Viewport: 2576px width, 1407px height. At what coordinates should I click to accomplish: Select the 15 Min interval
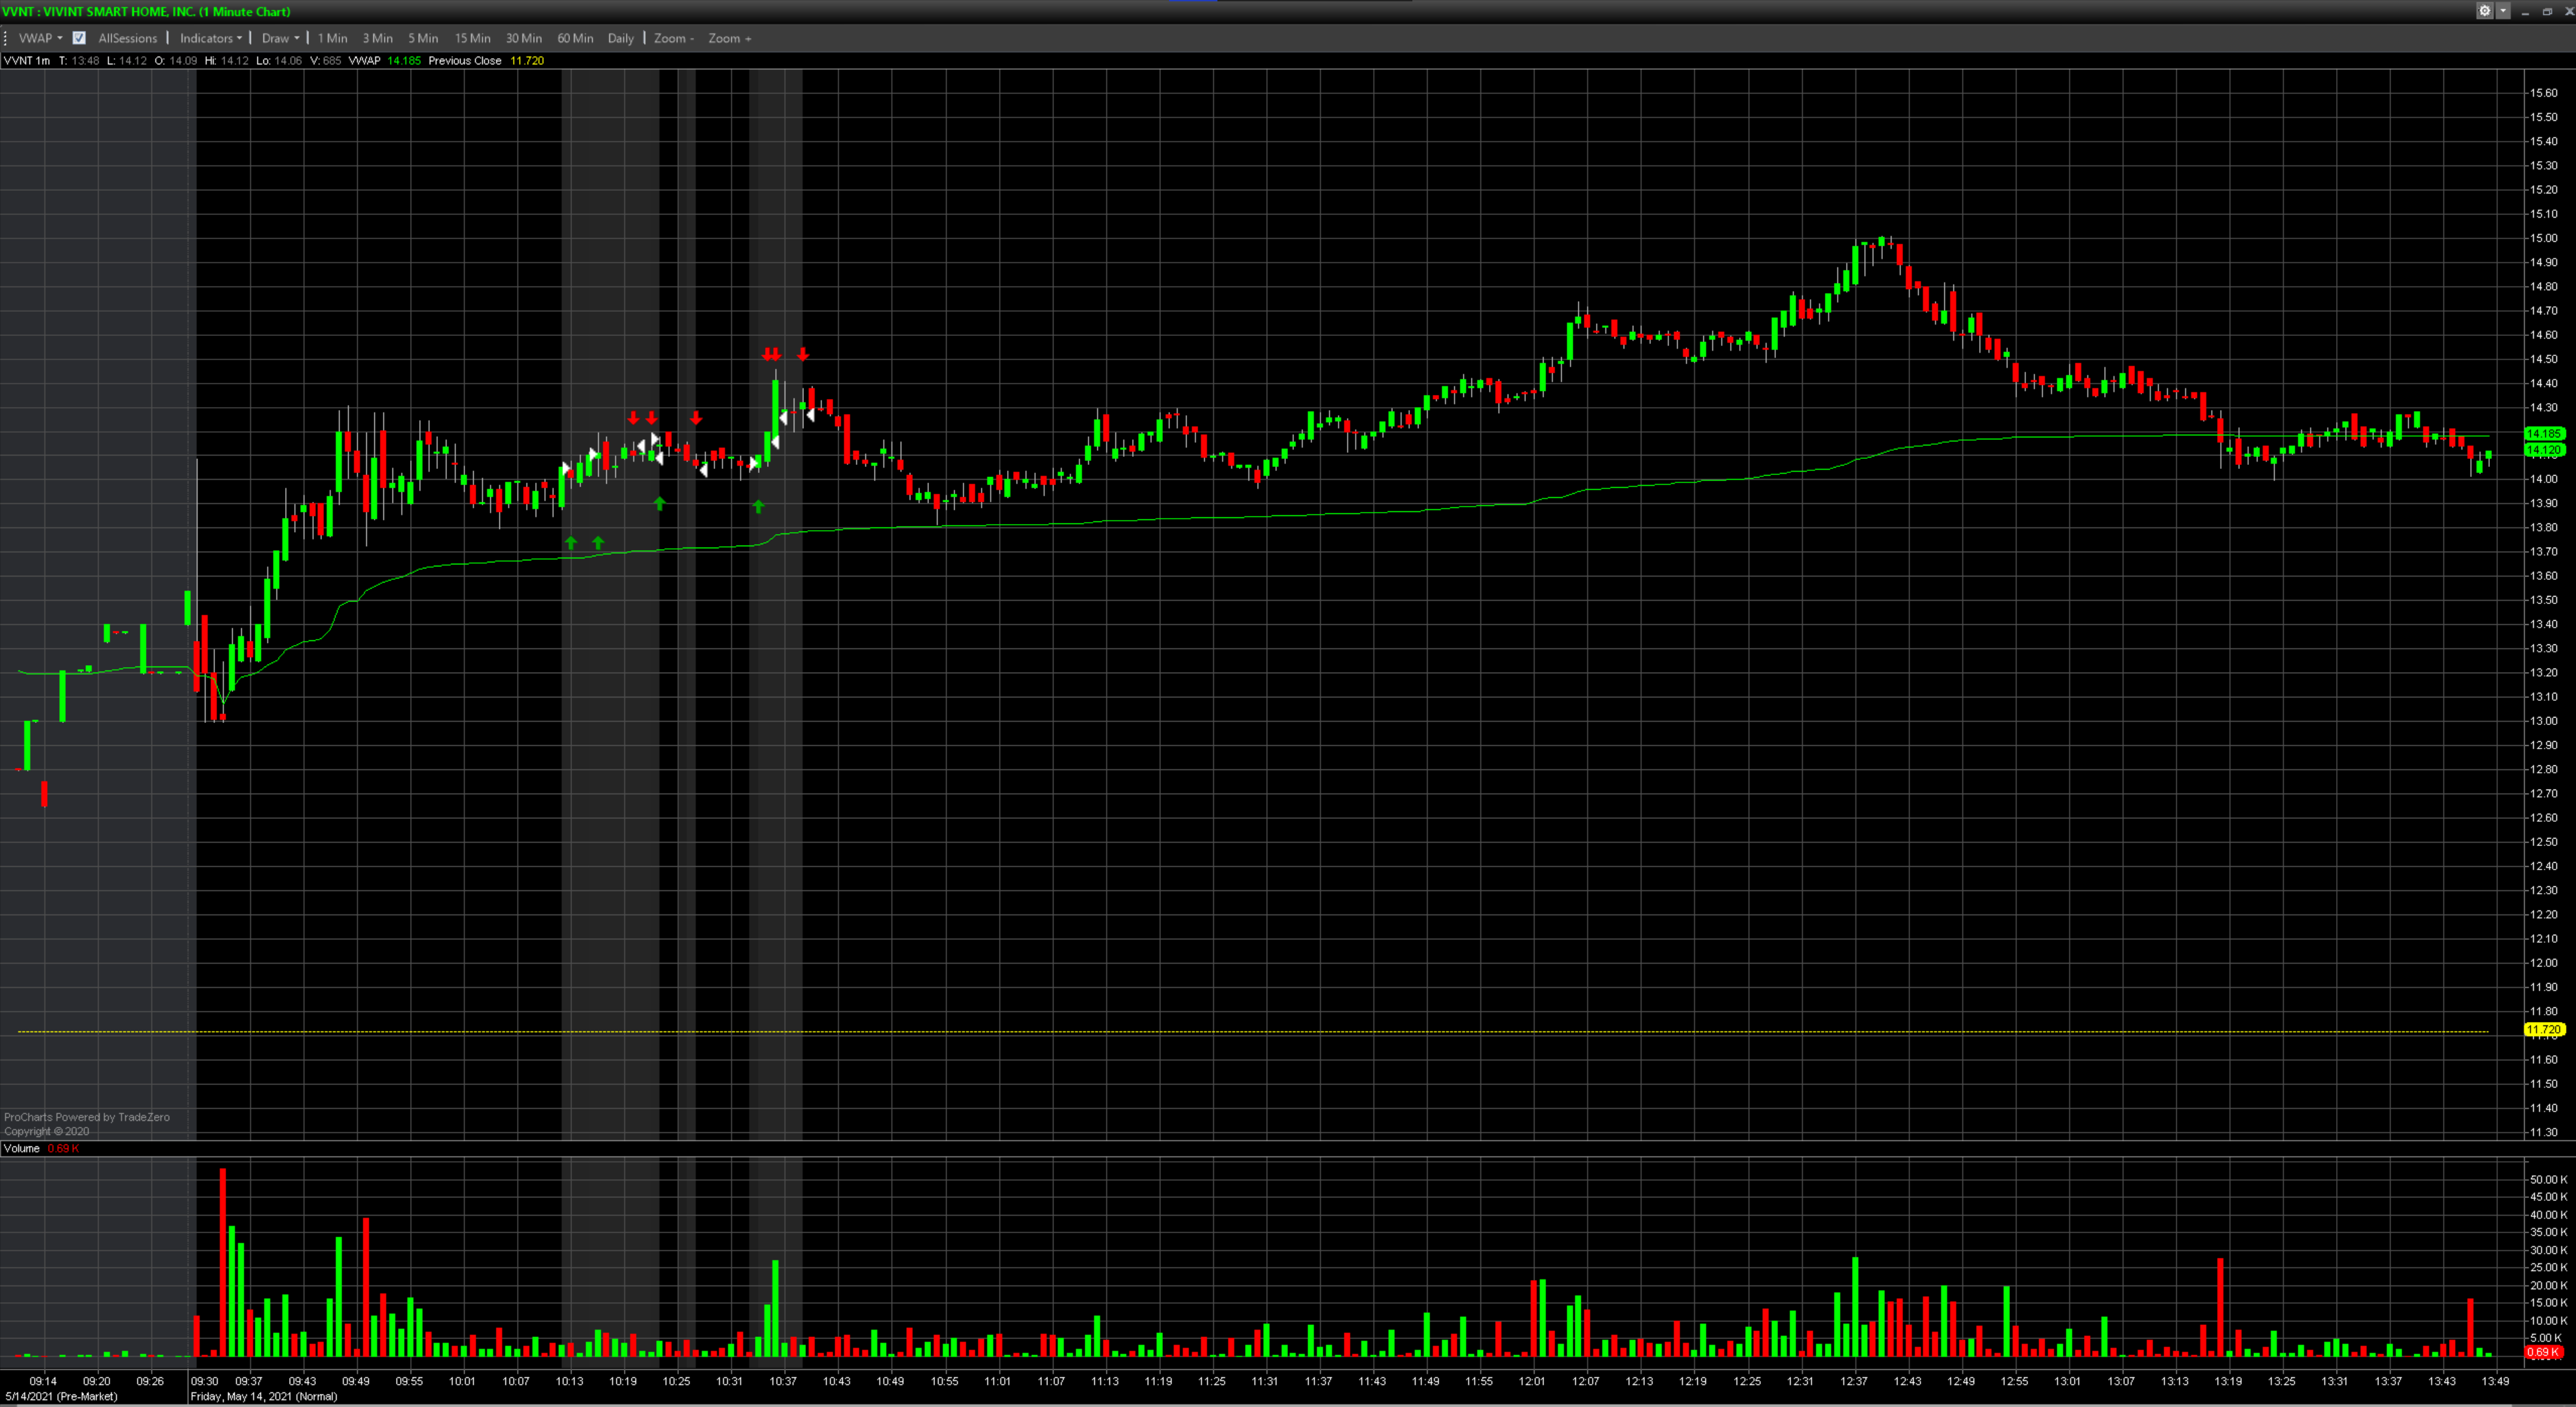click(x=472, y=38)
